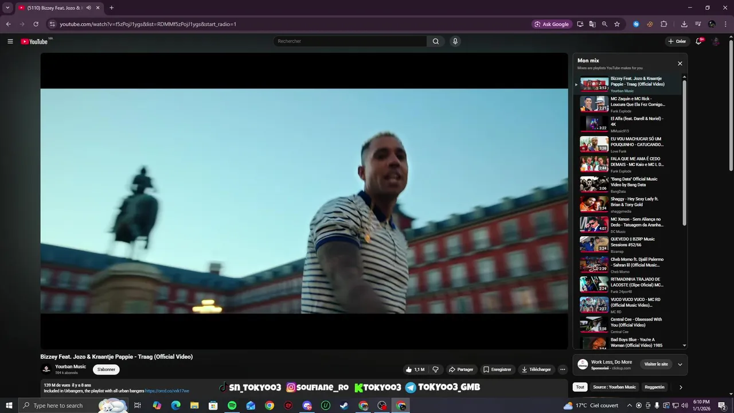Dislike the video with thumbs down
The width and height of the screenshot is (734, 413).
click(435, 369)
